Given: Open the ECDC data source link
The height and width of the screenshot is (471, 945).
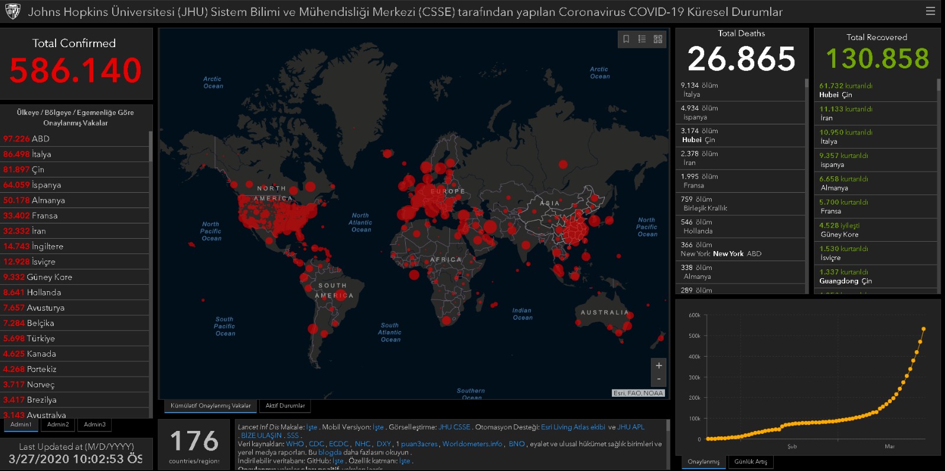Looking at the screenshot, I should point(338,444).
